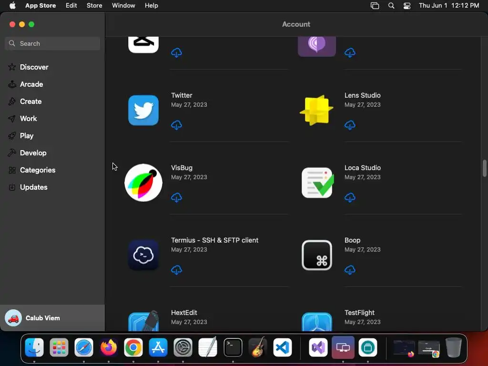Image resolution: width=488 pixels, height=366 pixels.
Task: Click the Twitter app title
Action: [182, 95]
